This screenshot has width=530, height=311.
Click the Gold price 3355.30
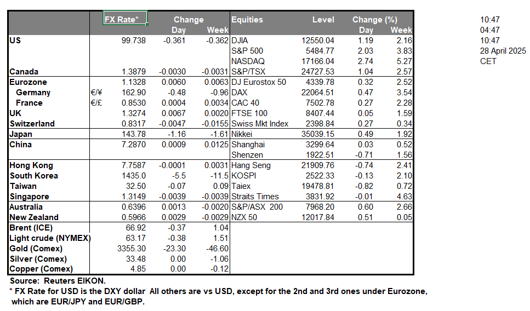(x=132, y=249)
